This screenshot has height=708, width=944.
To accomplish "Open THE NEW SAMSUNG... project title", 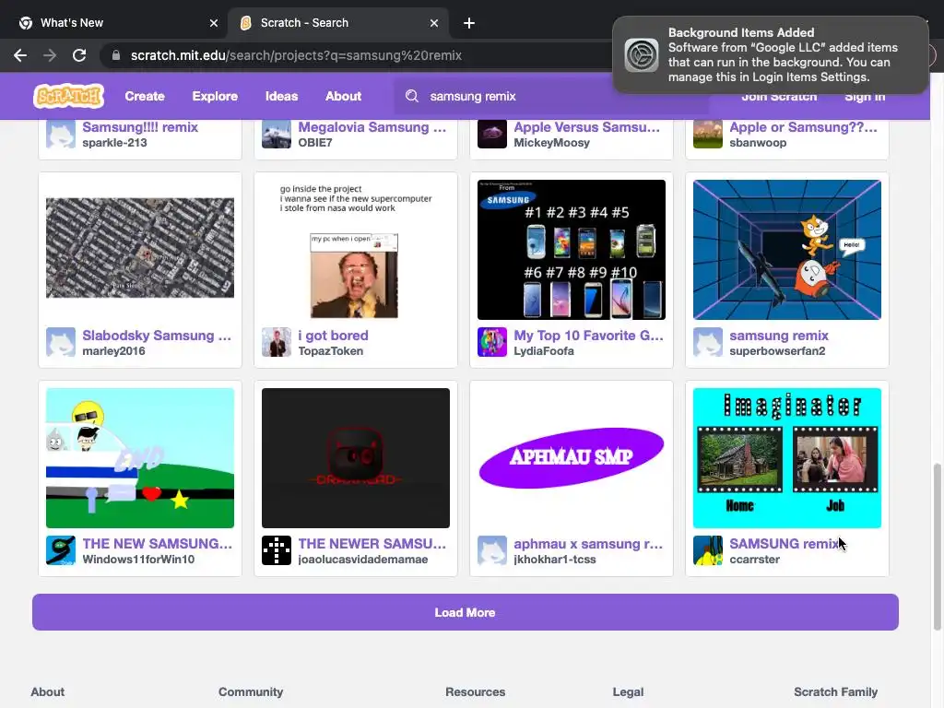I will pyautogui.click(x=157, y=544).
